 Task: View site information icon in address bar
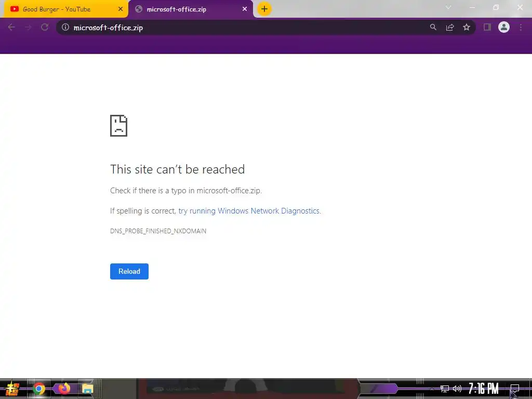click(x=65, y=27)
